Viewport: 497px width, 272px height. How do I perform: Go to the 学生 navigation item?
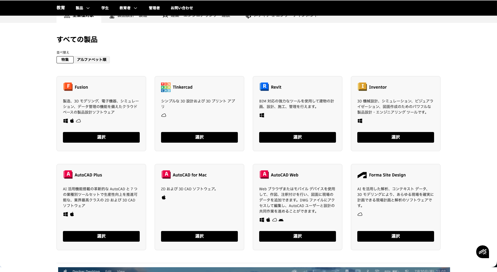[x=105, y=8]
